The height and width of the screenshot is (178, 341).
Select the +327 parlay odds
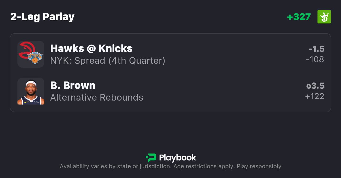(299, 17)
